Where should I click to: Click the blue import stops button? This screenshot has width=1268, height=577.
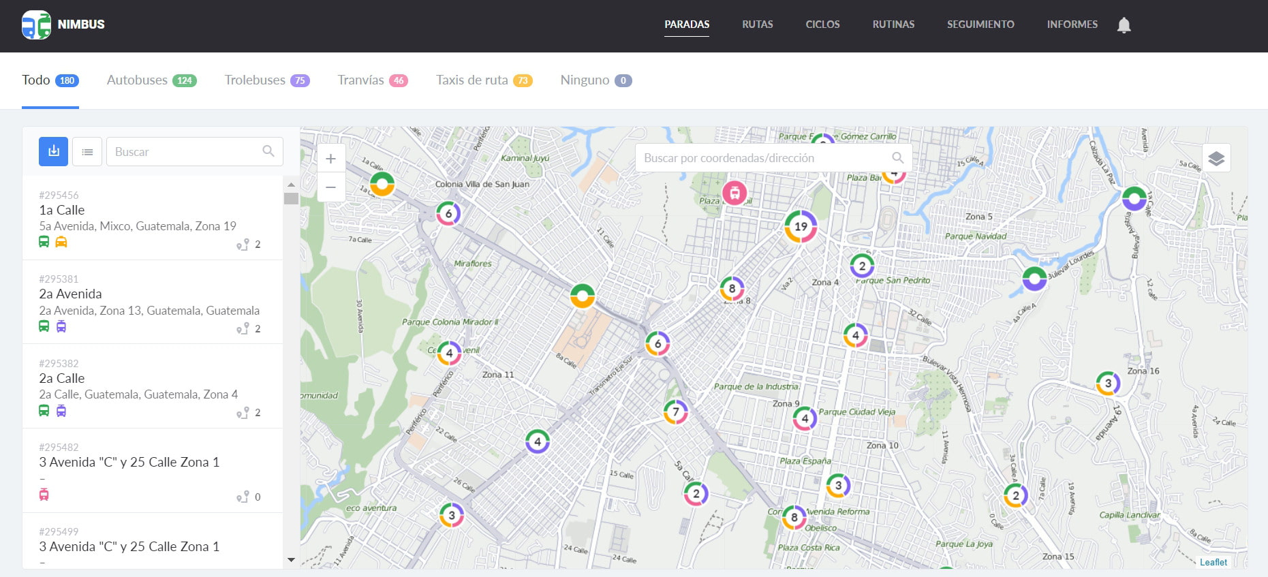tap(53, 151)
